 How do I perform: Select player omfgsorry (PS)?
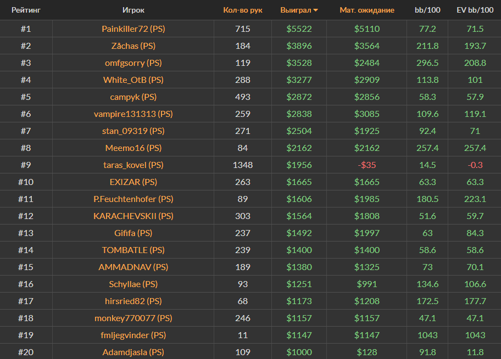(133, 63)
